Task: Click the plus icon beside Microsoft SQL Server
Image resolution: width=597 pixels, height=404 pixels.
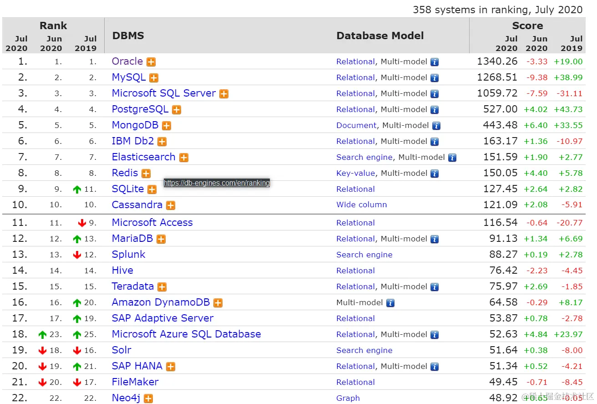Action: pos(224,94)
